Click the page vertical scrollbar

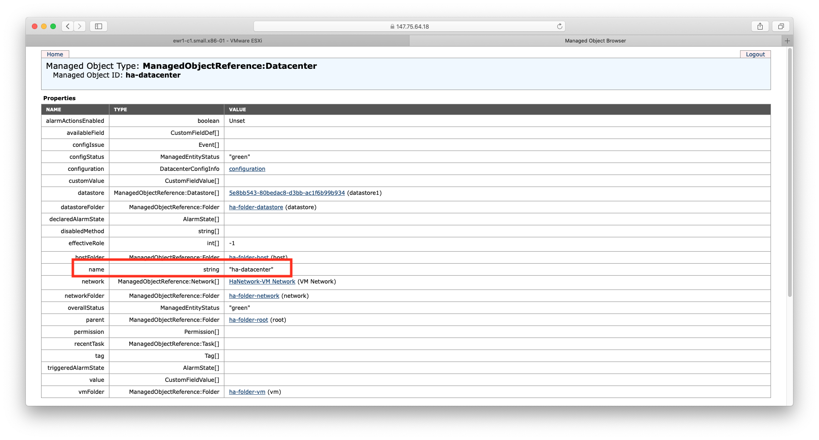790,172
